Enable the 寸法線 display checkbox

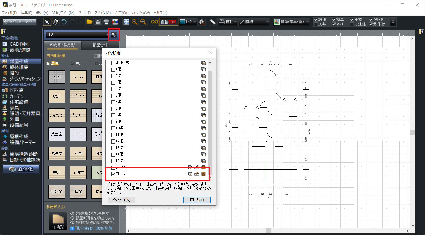point(352,24)
